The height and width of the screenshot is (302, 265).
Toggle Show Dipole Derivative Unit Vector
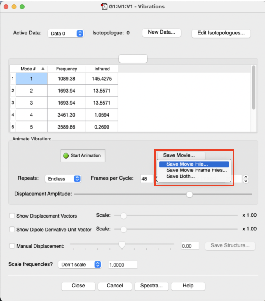pos(12,230)
